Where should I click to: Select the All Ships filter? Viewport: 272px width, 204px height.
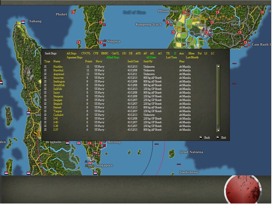pos(72,54)
